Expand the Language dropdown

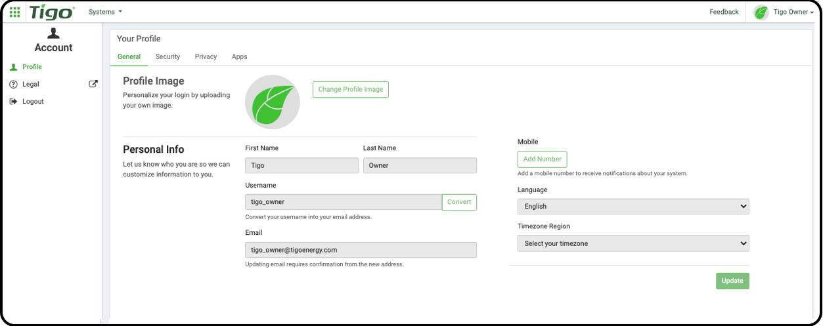pyautogui.click(x=633, y=206)
